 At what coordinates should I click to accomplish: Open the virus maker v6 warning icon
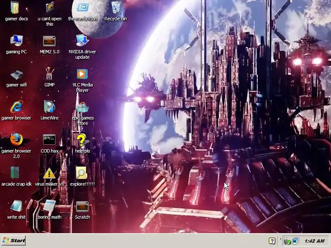pos(49,173)
